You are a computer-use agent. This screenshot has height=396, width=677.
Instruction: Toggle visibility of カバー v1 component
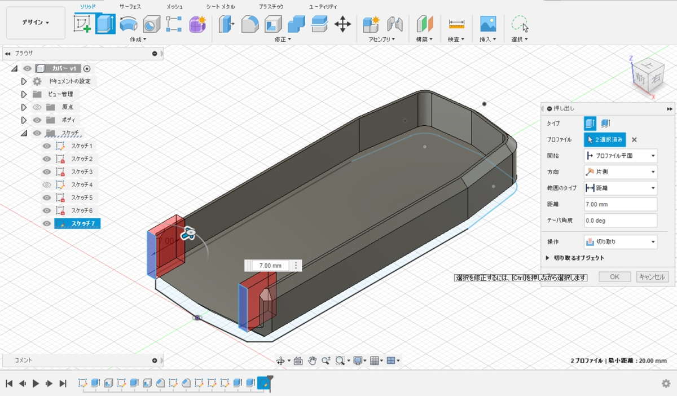click(x=27, y=68)
